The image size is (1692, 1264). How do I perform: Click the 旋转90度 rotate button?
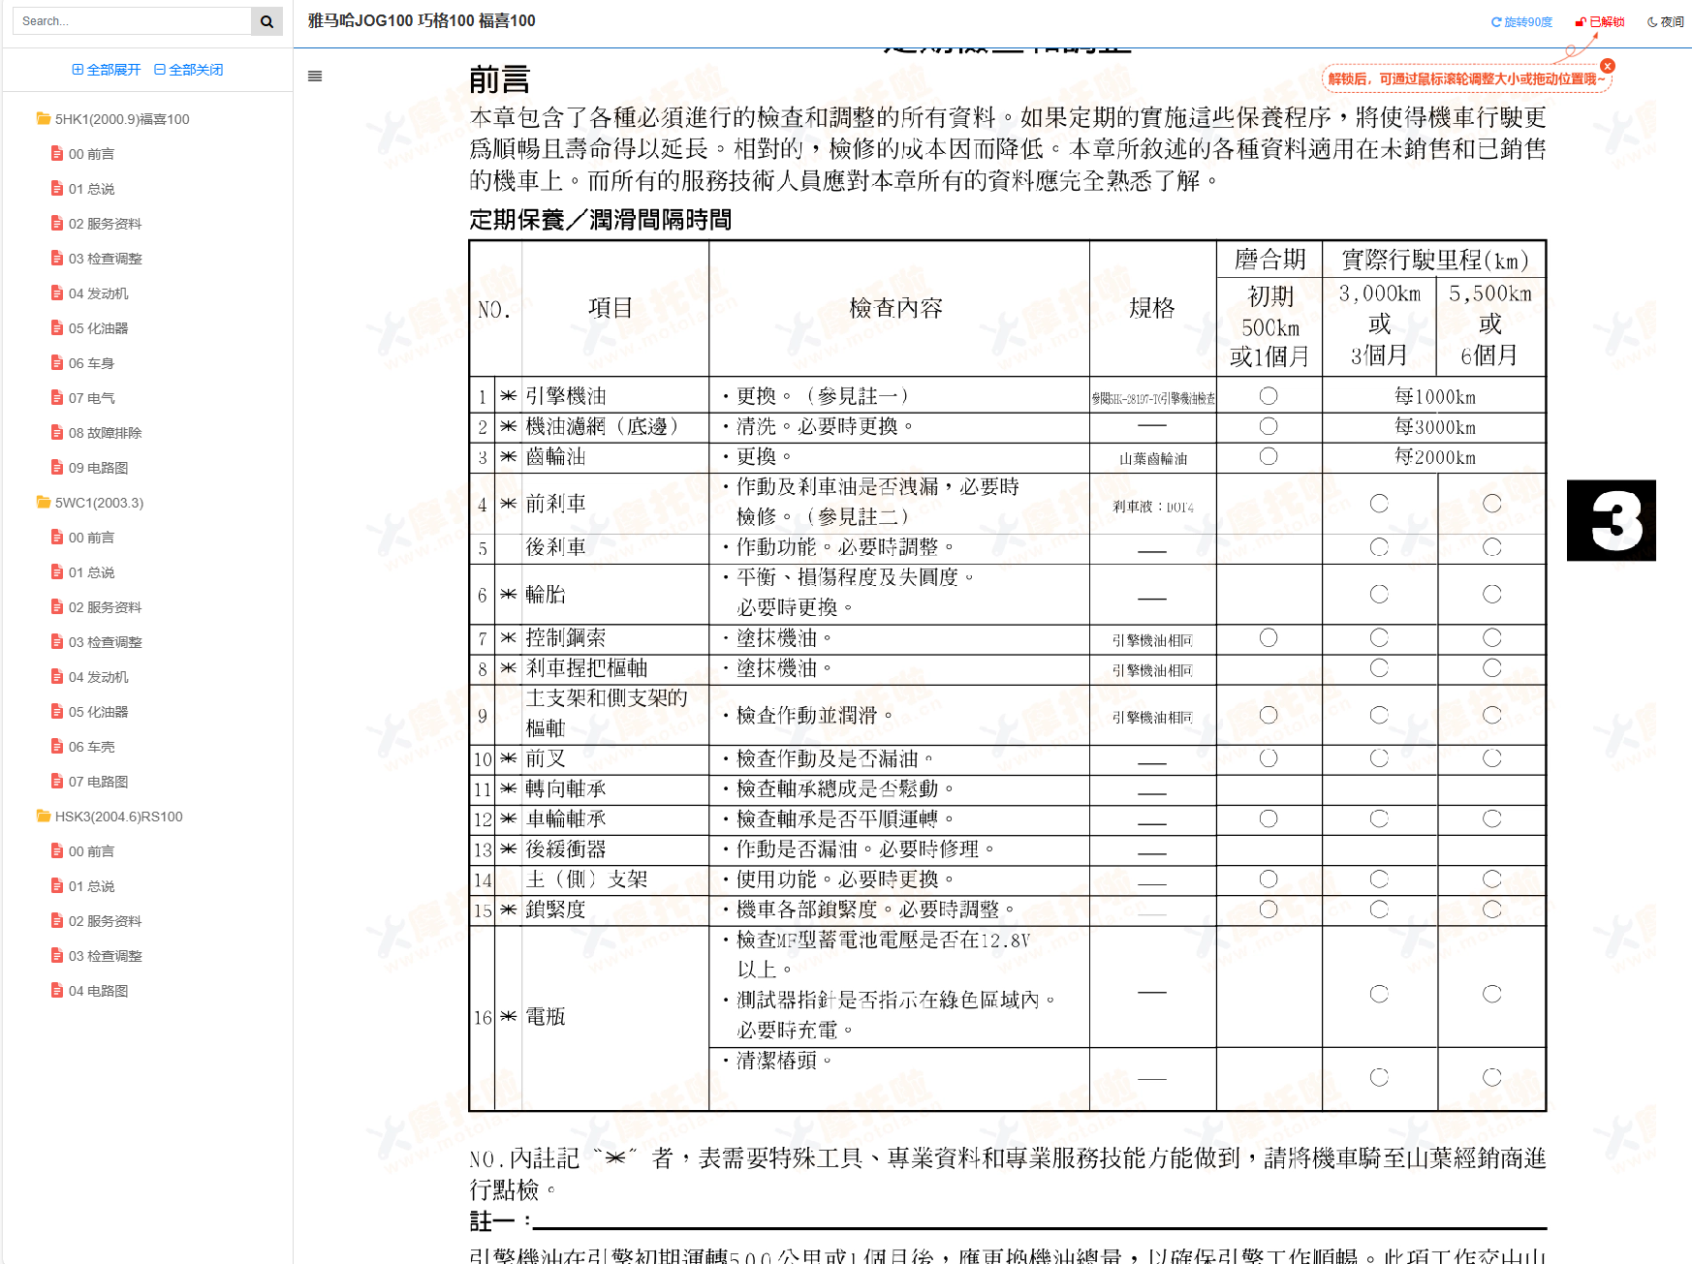pyautogui.click(x=1521, y=21)
